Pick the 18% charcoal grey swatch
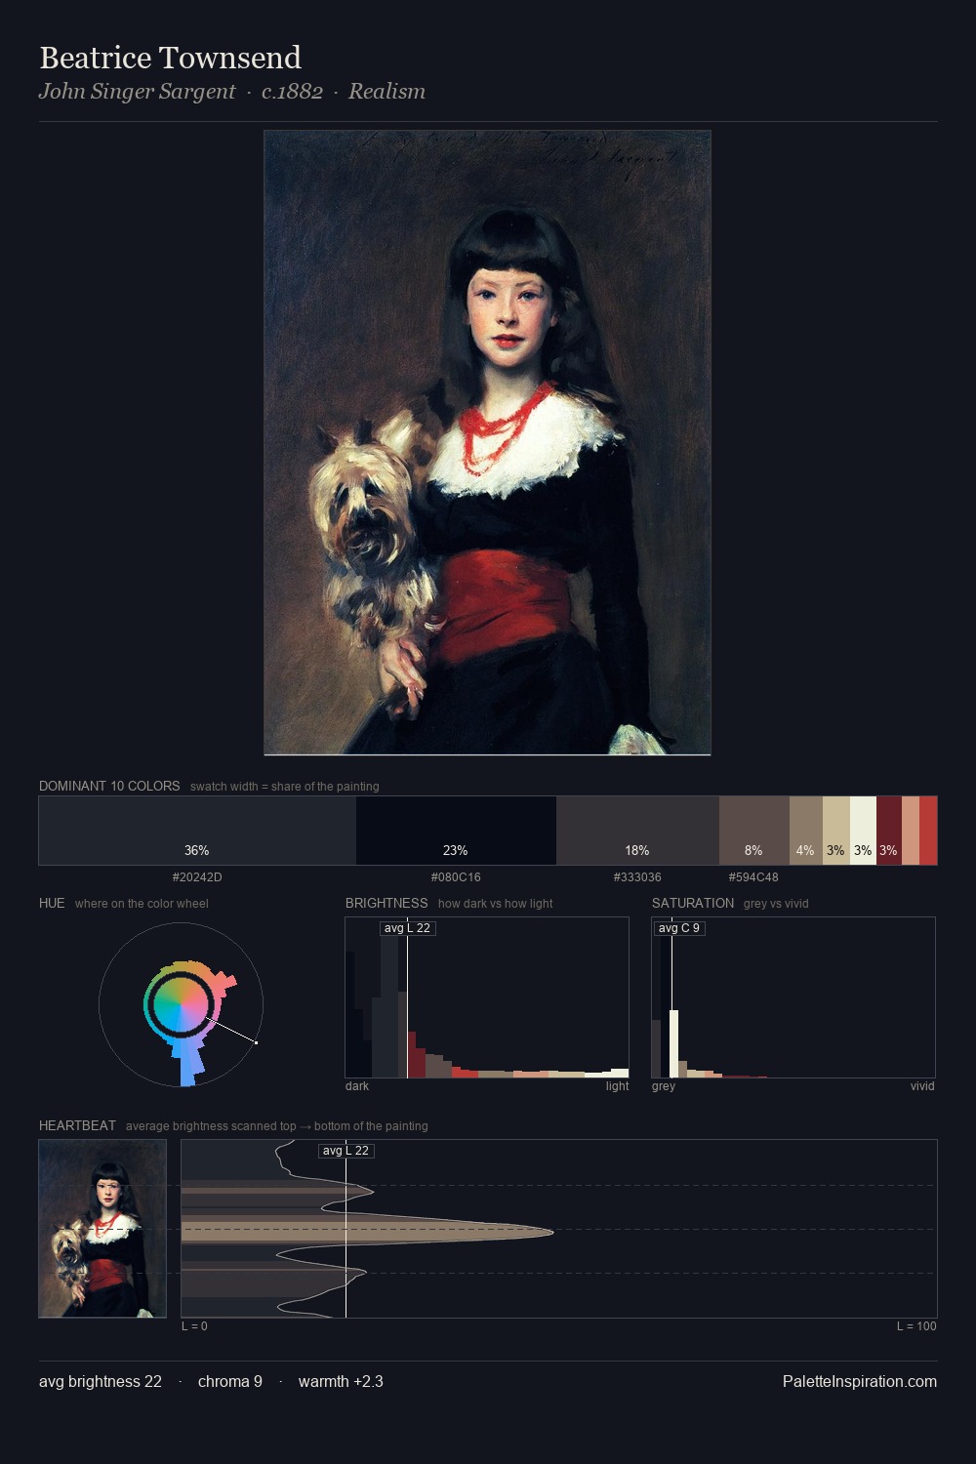 (637, 831)
